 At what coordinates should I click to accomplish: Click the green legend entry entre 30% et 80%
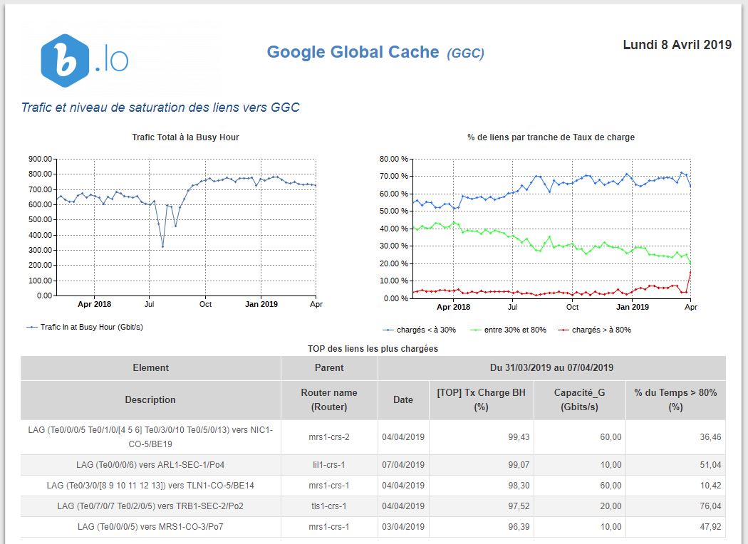508,330
